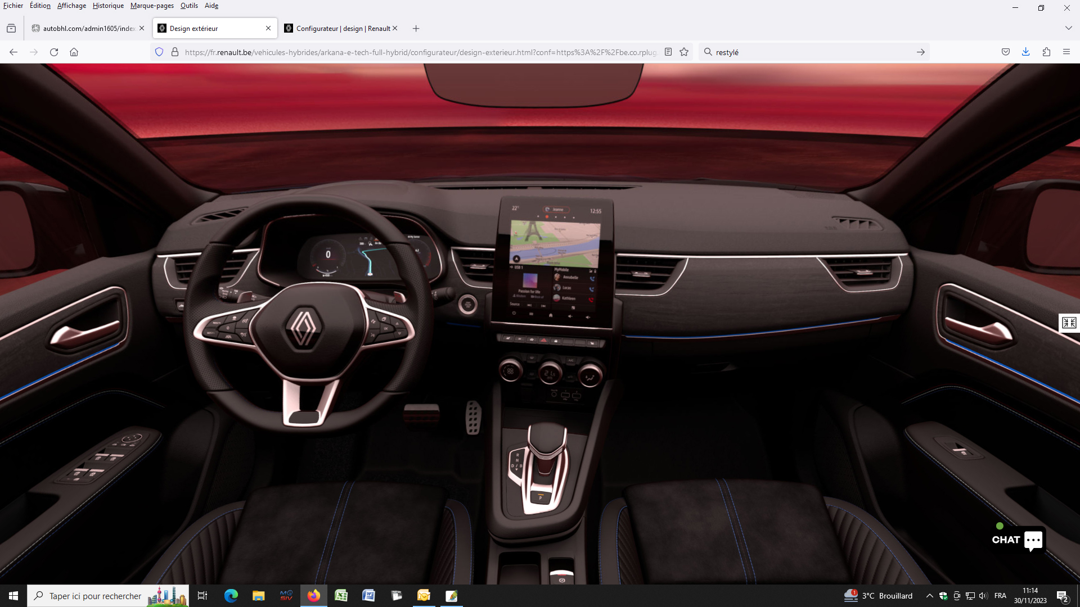Submit the search with the arrow

(921, 52)
